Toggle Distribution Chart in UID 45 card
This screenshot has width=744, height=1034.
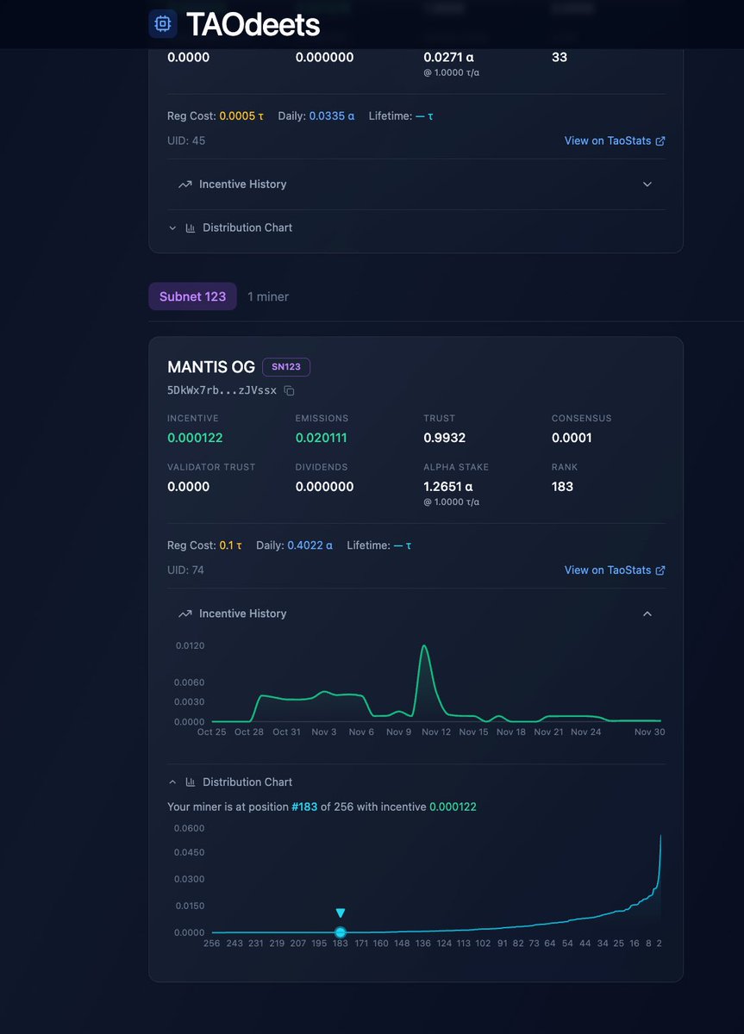click(x=416, y=227)
